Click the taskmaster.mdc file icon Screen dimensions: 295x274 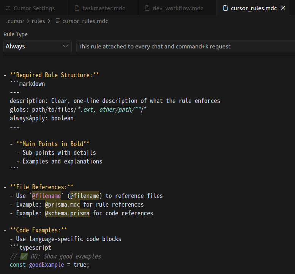(x=77, y=8)
